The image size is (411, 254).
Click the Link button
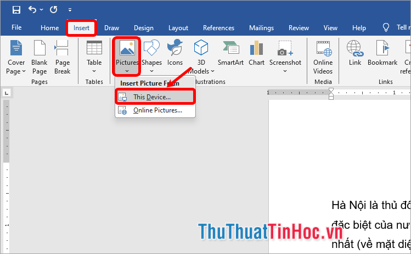click(355, 53)
